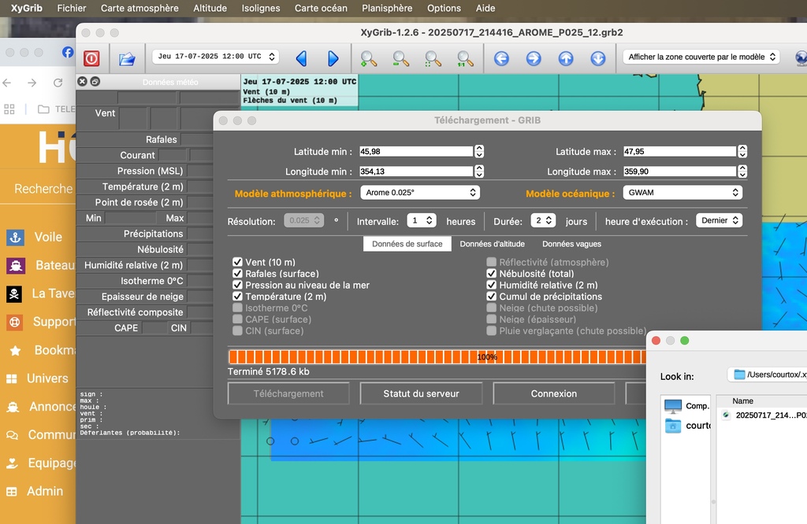Uncheck Vent (10 m) checkbox

click(x=237, y=262)
